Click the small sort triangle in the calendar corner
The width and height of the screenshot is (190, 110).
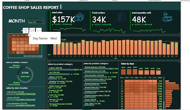(x=9, y=36)
